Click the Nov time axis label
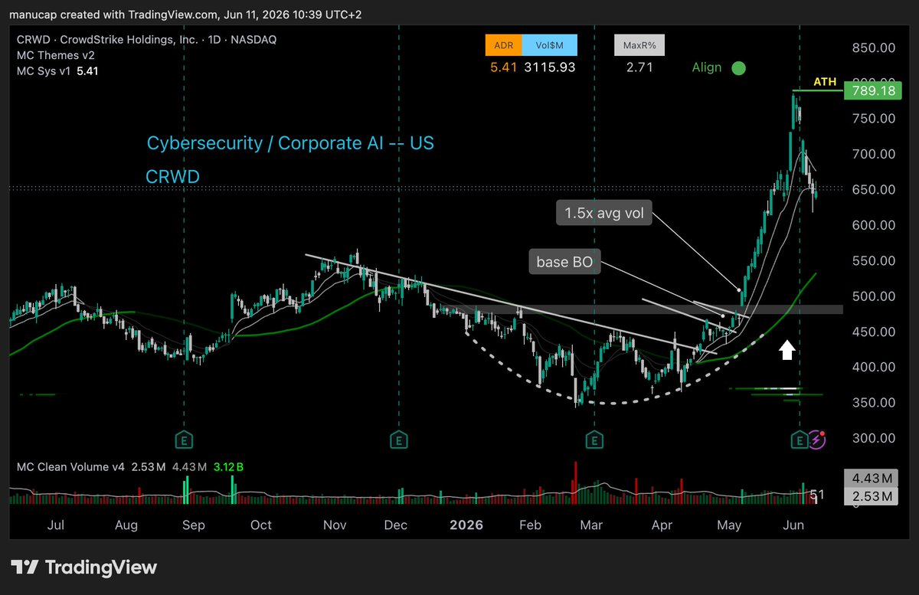 point(335,525)
